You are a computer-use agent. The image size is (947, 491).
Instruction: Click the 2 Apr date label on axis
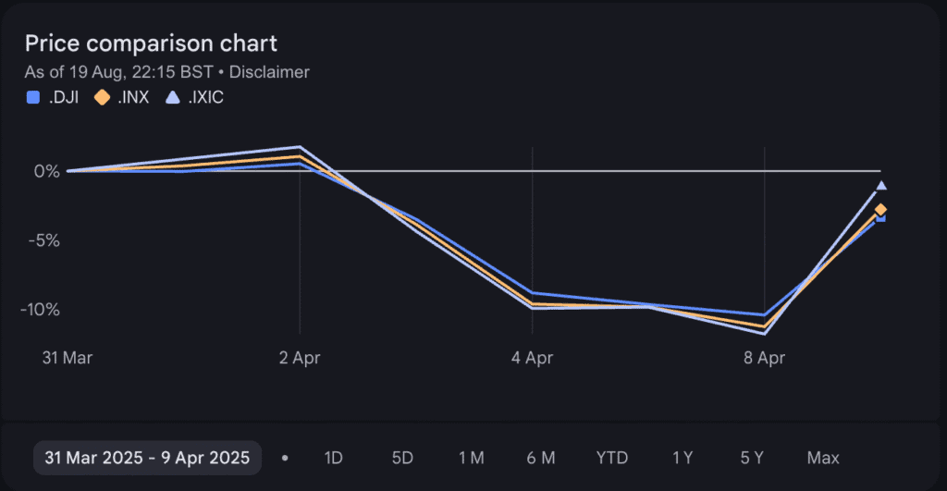click(299, 358)
